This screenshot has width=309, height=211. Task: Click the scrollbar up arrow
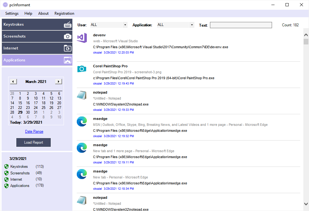coord(306,35)
